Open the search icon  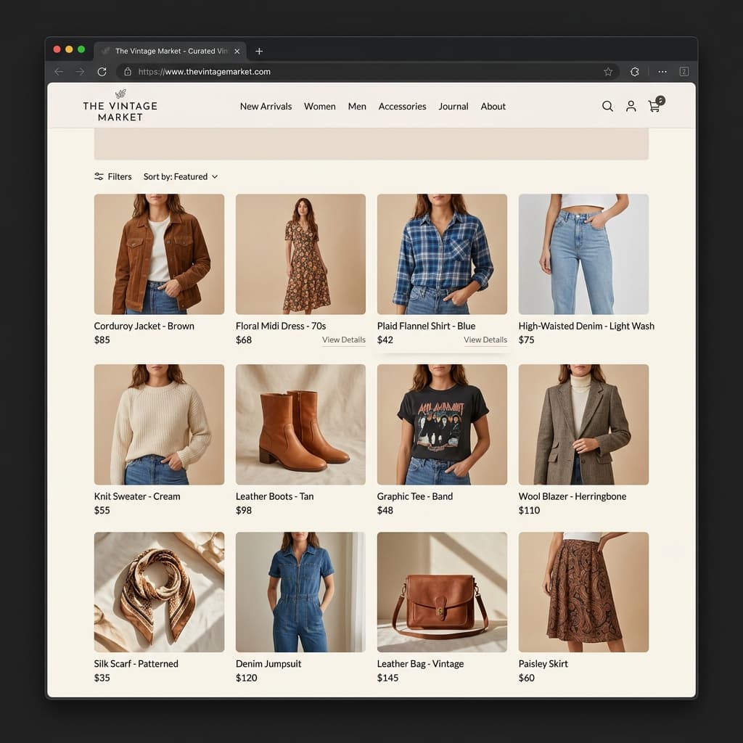607,106
